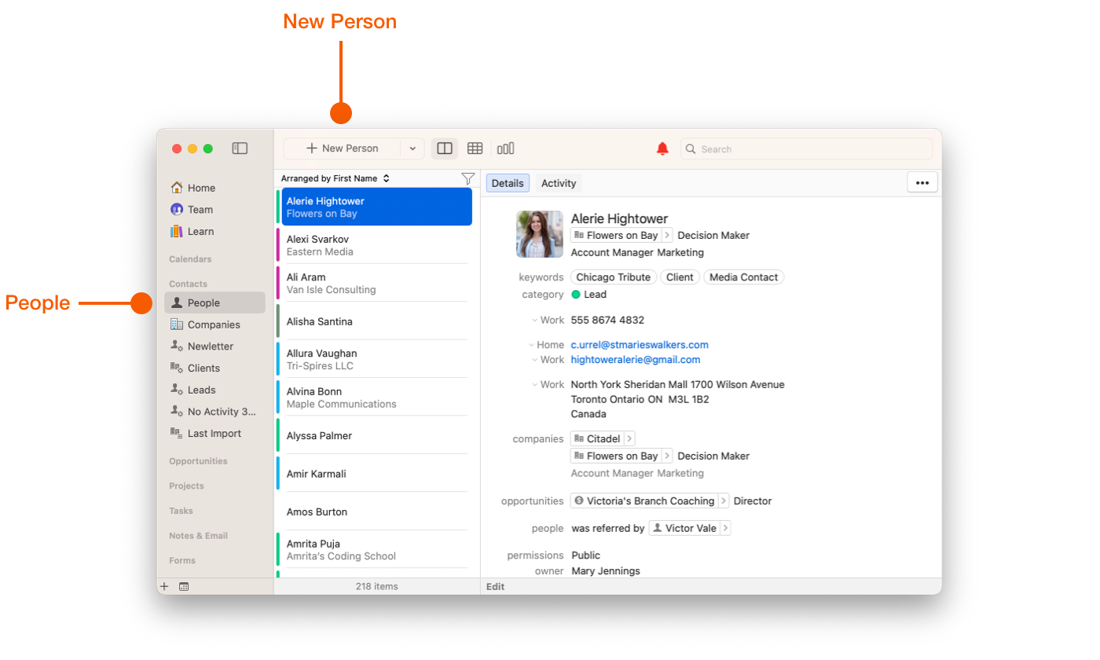Click the calendar icon in bottom bar
Image resolution: width=1100 pixels, height=660 pixels.
click(184, 587)
